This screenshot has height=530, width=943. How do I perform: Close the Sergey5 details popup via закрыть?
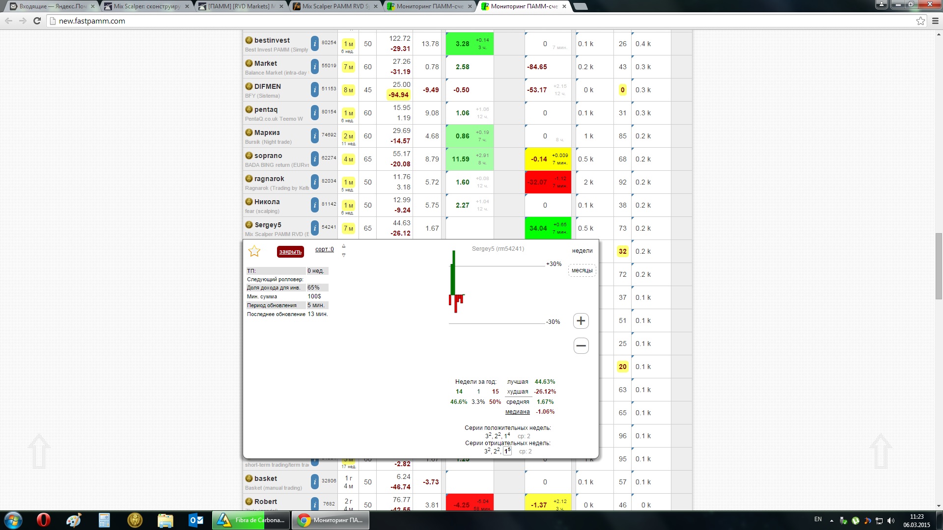(290, 252)
